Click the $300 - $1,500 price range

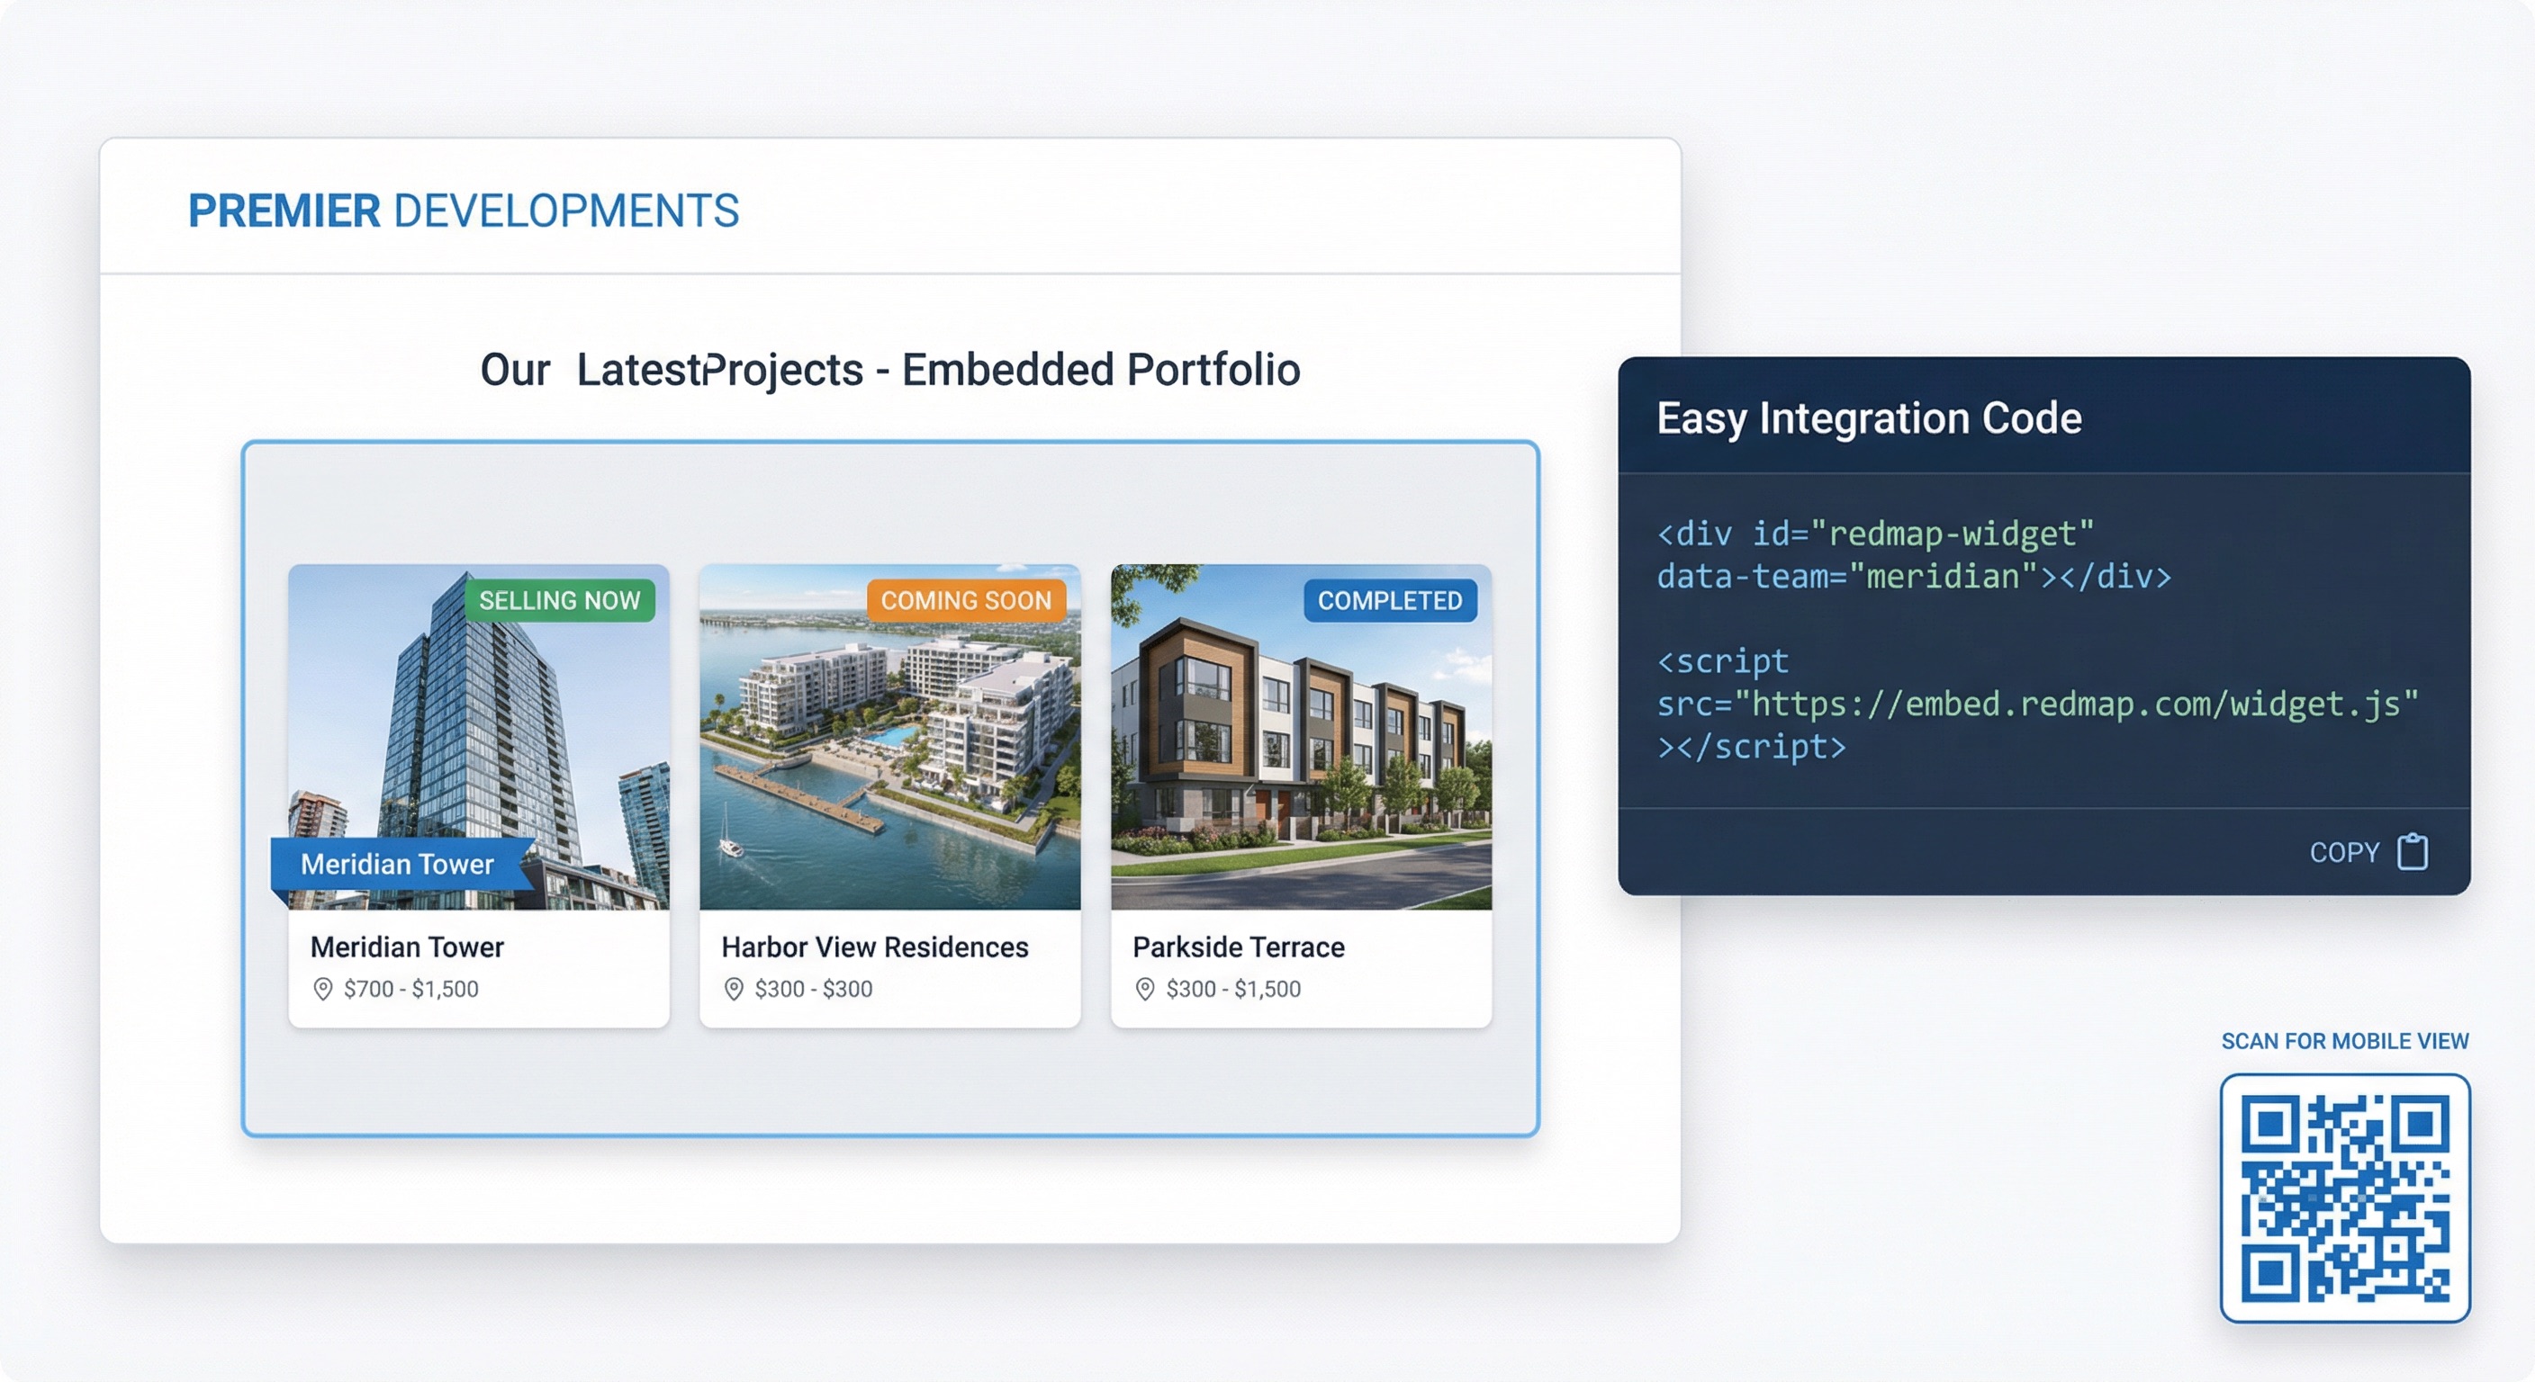(x=1234, y=989)
